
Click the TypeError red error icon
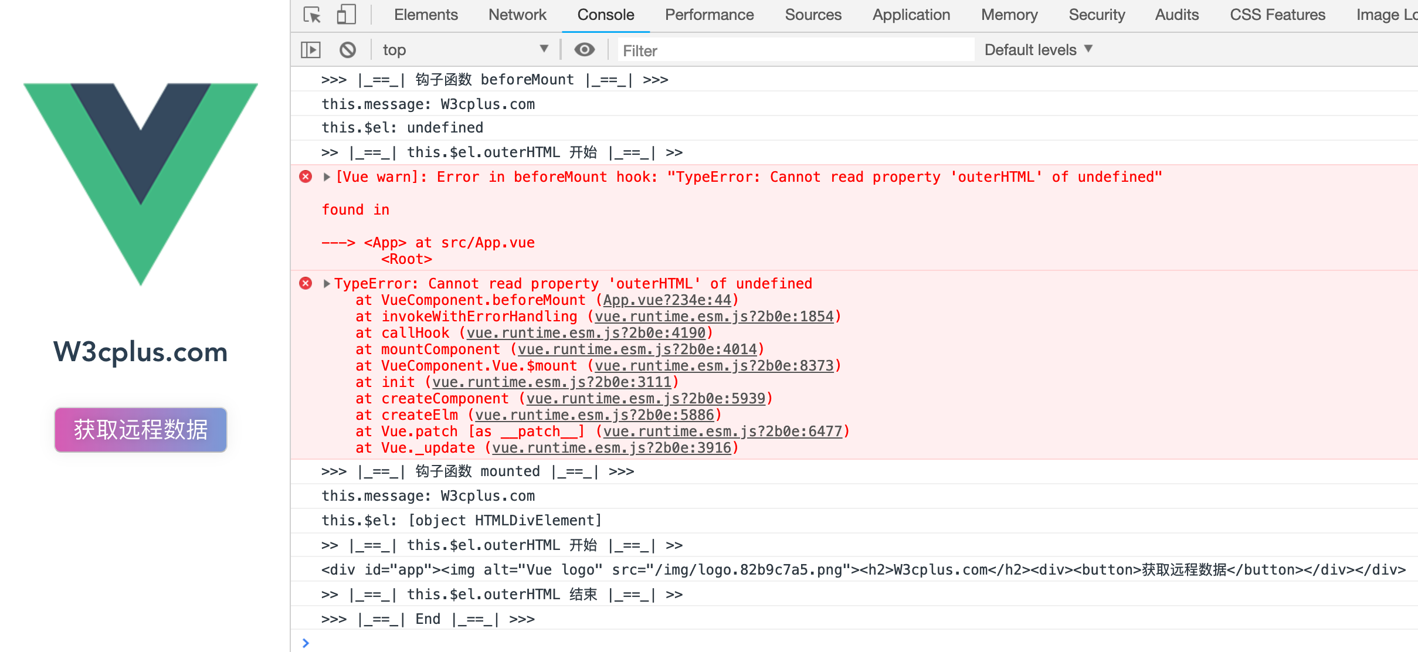click(x=306, y=283)
